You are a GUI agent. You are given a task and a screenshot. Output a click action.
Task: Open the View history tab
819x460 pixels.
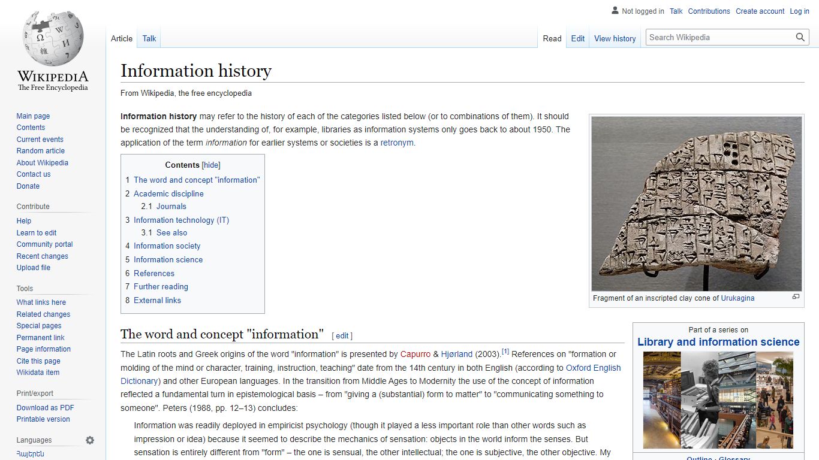[x=615, y=38]
